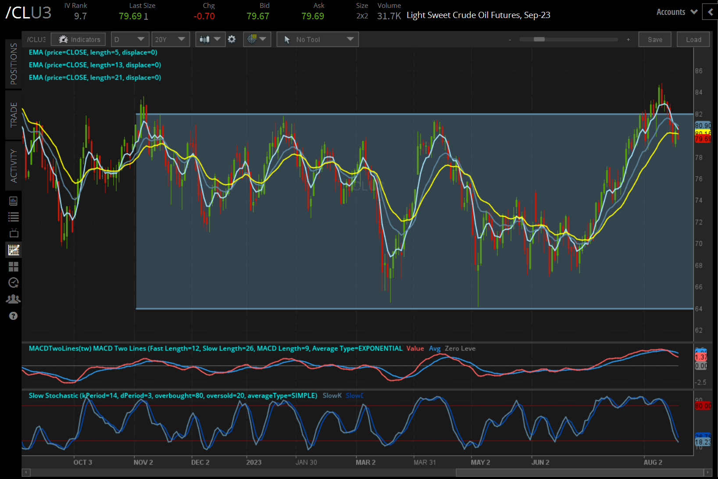Screen dimensions: 718x479
Task: Open the chart settings gear
Action: click(x=232, y=39)
